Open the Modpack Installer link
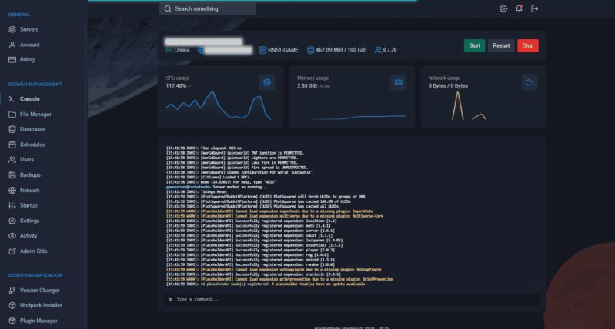615x329 pixels. [x=42, y=305]
